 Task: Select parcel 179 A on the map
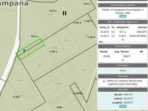[x=20, y=80]
